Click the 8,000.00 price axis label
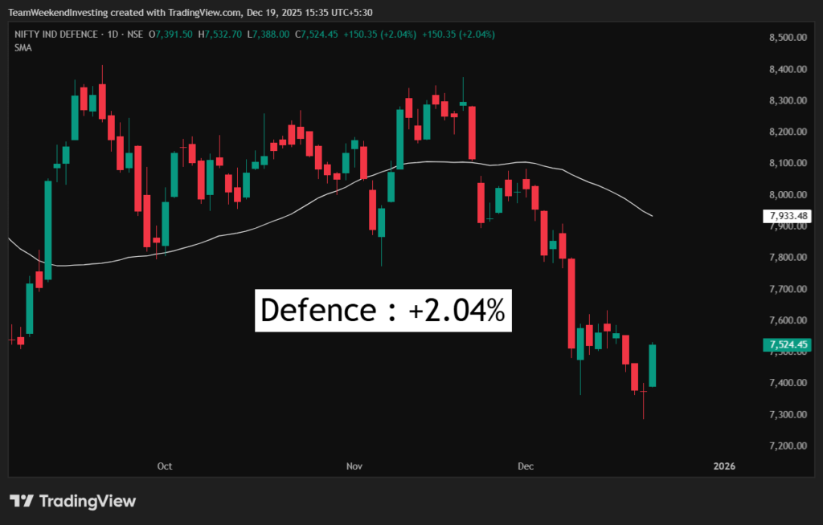The height and width of the screenshot is (525, 823). pos(787,195)
